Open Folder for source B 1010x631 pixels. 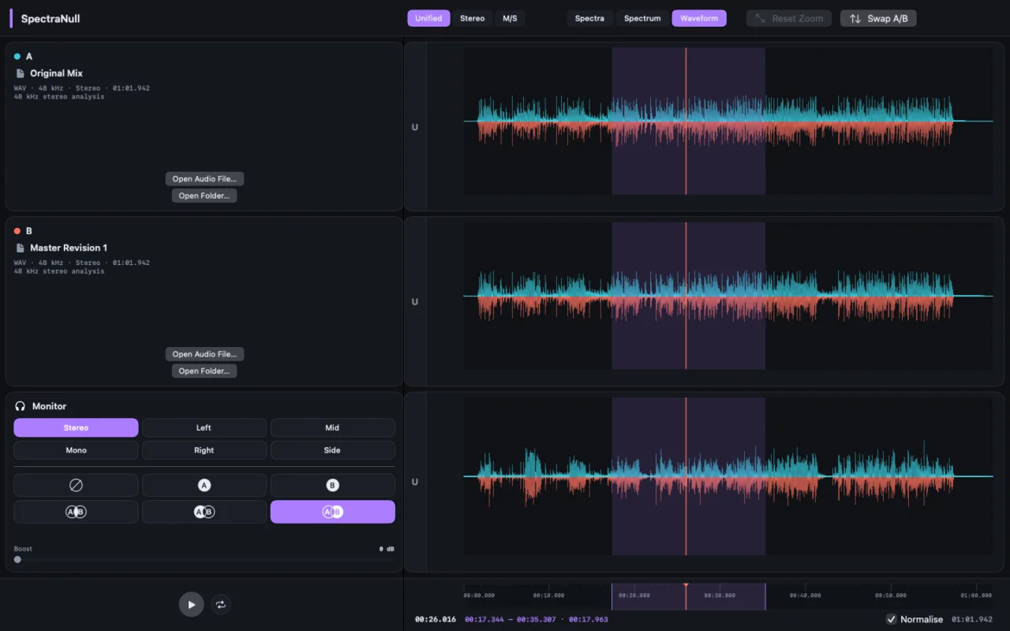(204, 371)
